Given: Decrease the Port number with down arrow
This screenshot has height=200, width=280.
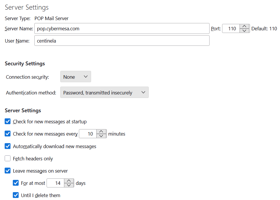Looking at the screenshot, I should pos(244,31).
